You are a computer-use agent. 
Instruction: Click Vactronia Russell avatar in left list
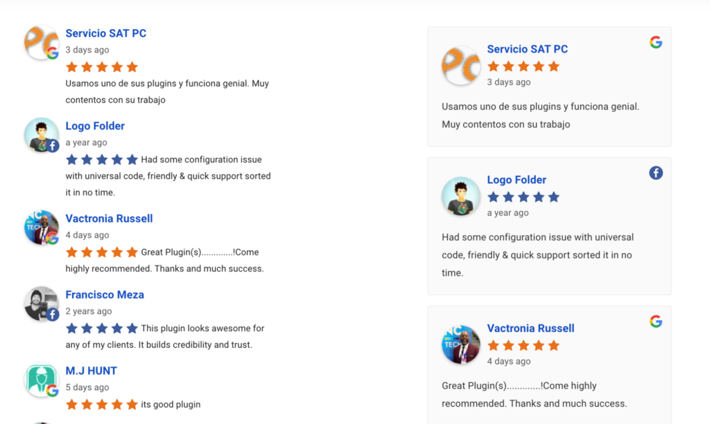[x=41, y=227]
